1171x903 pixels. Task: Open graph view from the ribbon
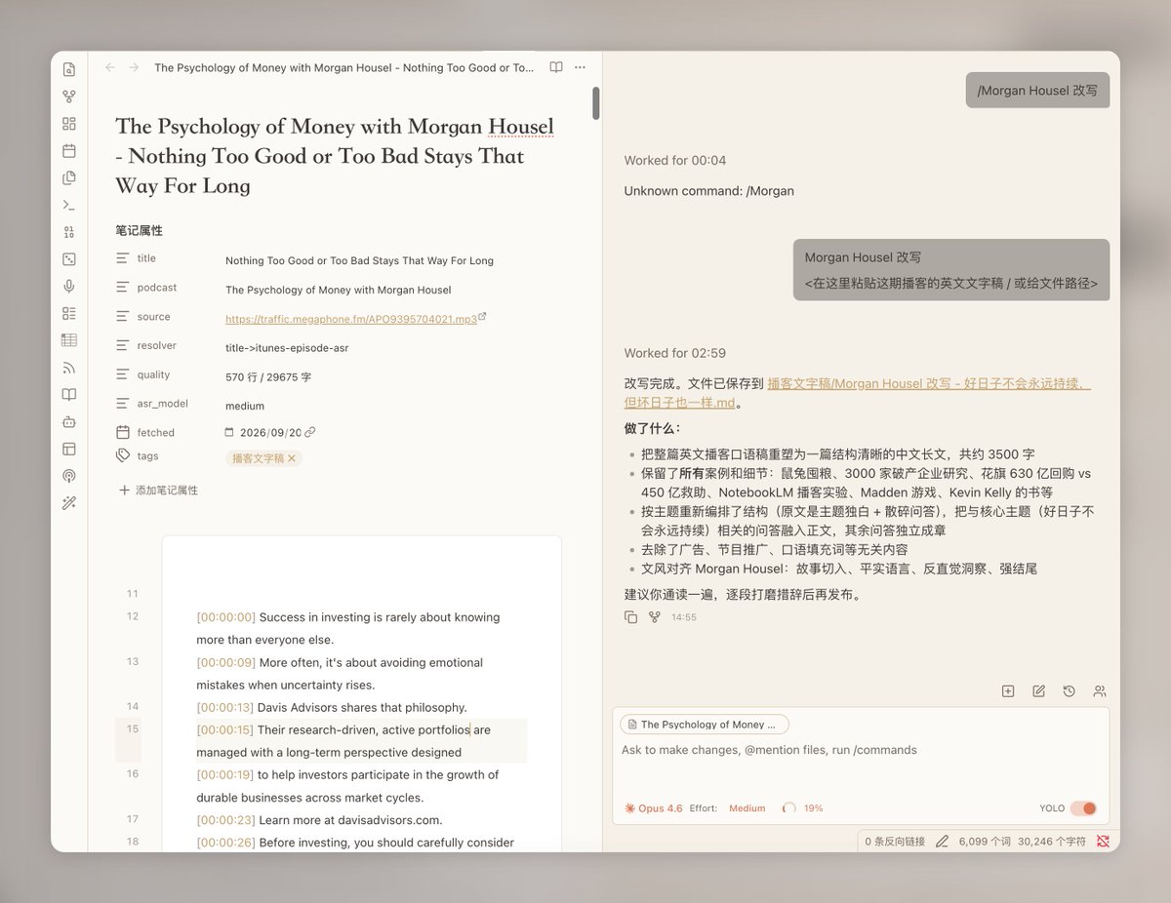[69, 97]
